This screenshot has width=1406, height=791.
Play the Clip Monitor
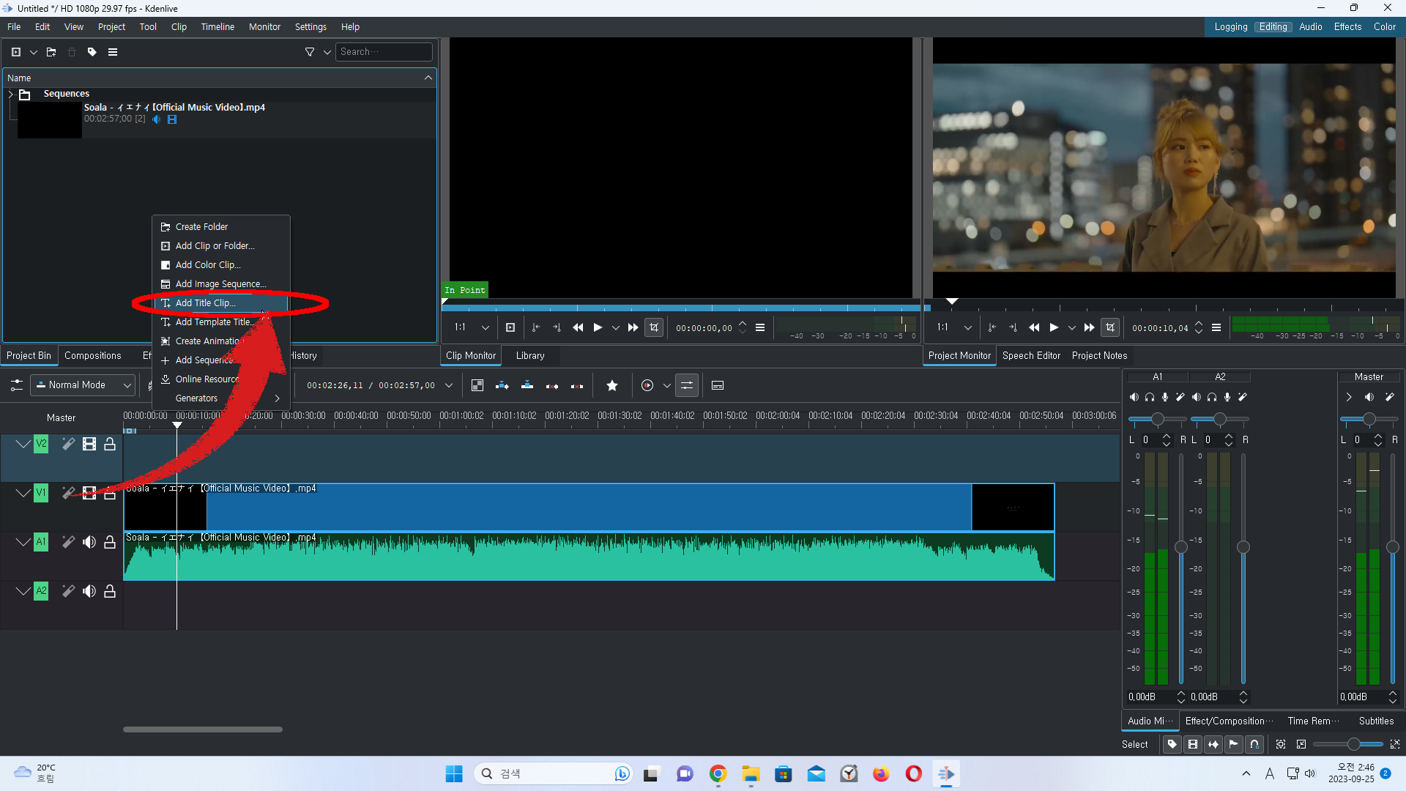pos(598,328)
